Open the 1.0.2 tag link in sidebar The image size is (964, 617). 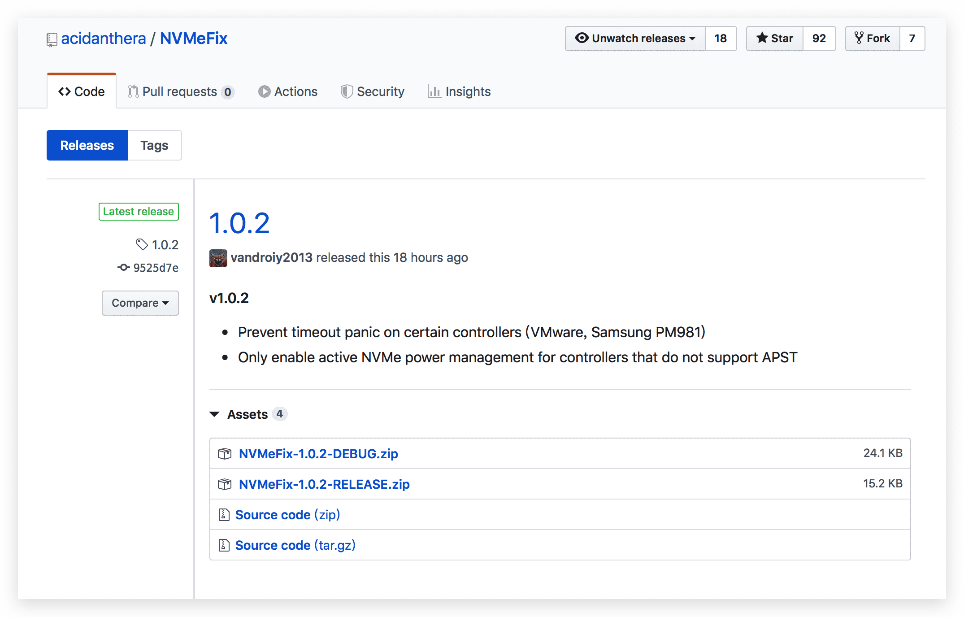pos(165,245)
